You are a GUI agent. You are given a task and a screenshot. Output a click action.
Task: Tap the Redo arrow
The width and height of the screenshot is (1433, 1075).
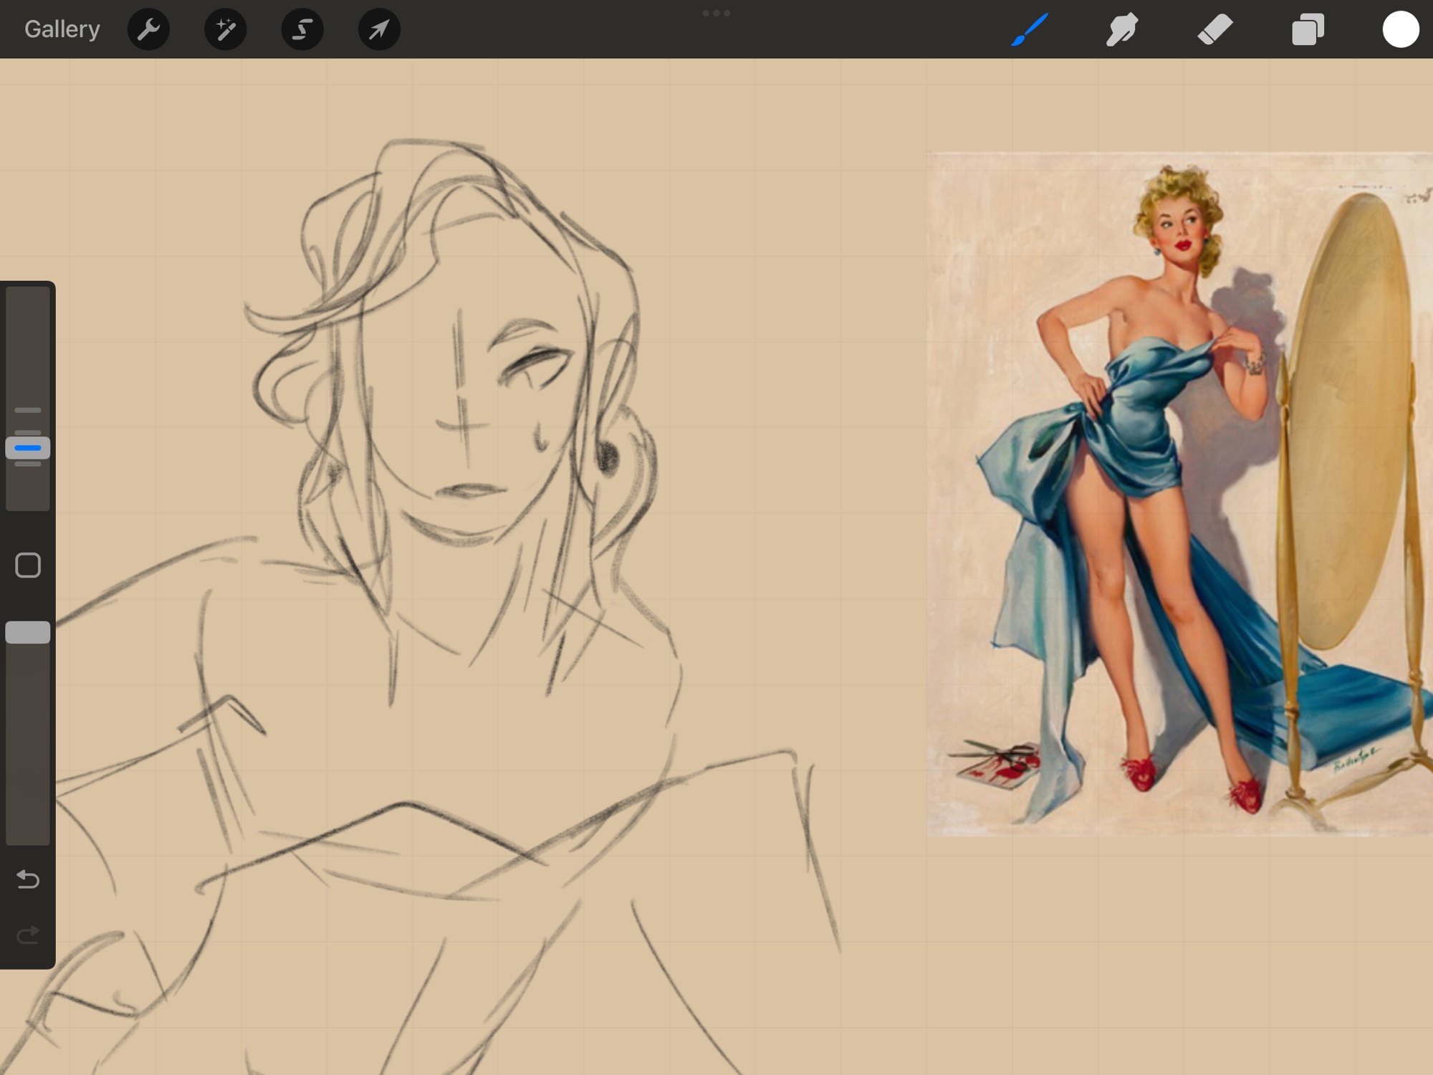(28, 935)
